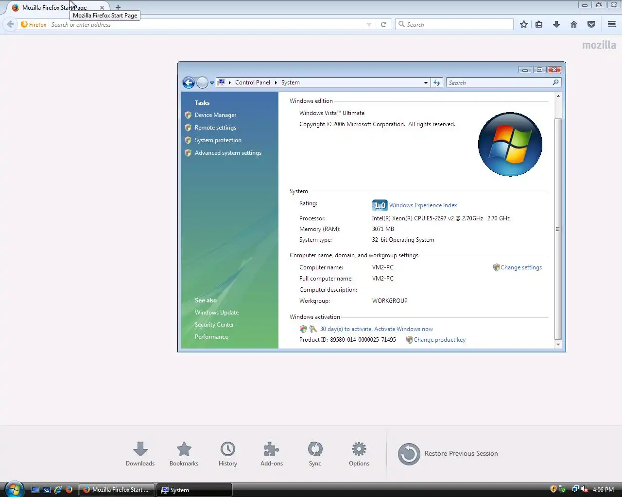Screen dimensions: 622x497
Task: Launch Internet Explorer from quick launch
Action: point(58,490)
